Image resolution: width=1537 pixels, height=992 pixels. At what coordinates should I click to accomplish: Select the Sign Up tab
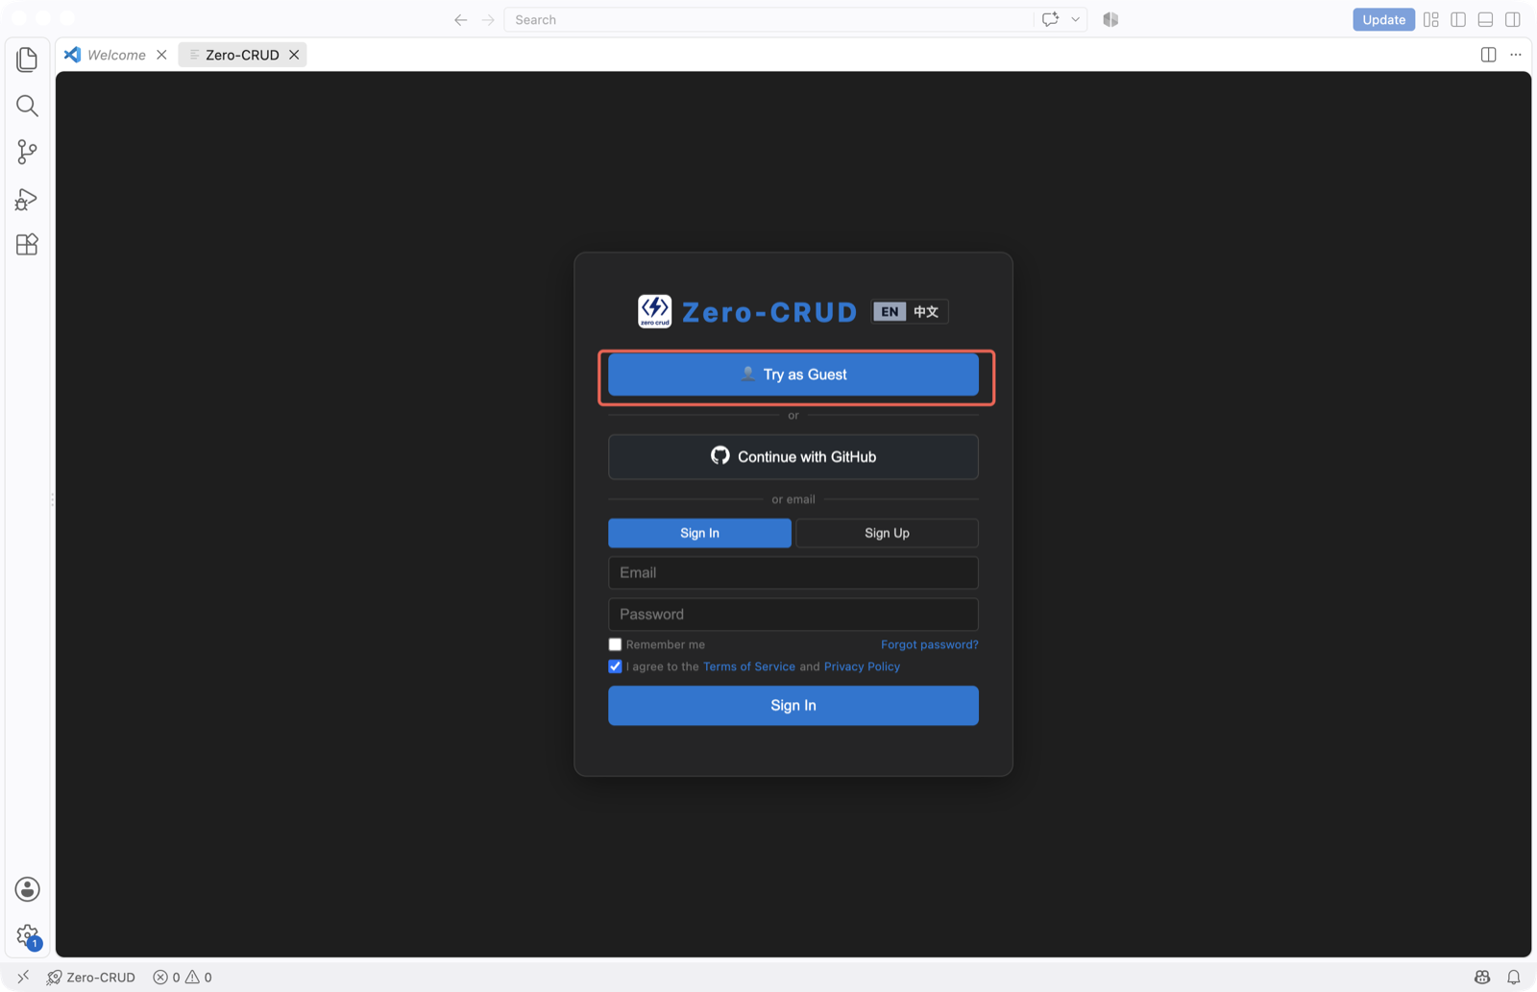click(x=887, y=533)
